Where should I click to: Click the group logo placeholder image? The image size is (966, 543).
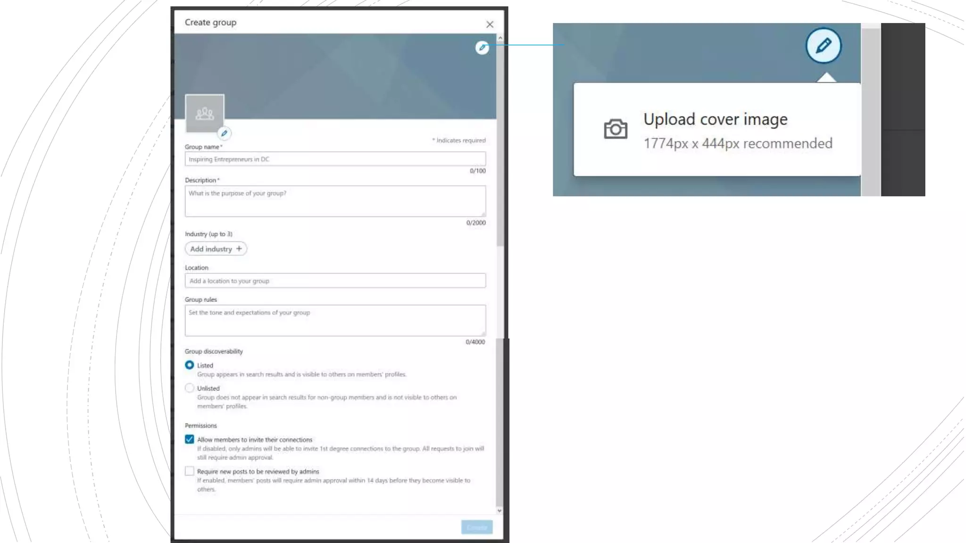[204, 113]
